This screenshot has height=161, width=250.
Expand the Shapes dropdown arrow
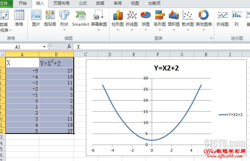coord(64,30)
